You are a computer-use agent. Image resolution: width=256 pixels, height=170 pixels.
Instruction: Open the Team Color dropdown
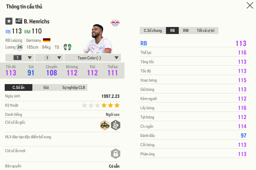[x=92, y=58]
